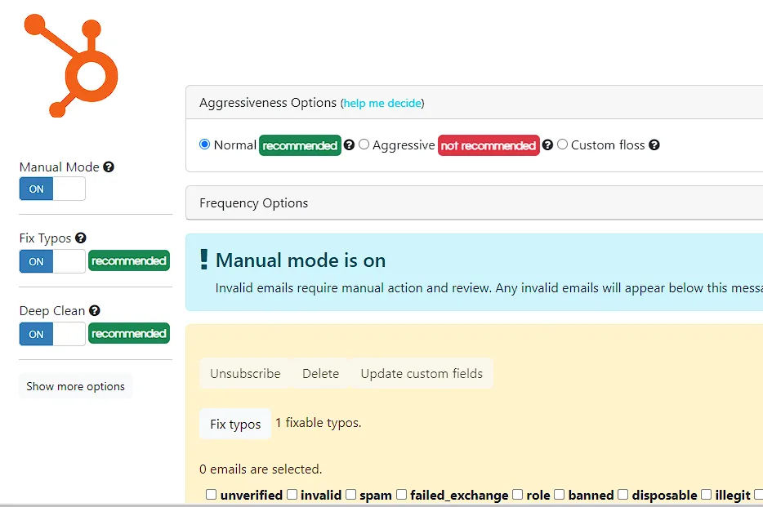Click help icon after Normal recommended badge
This screenshot has height=507, width=763.
[349, 145]
